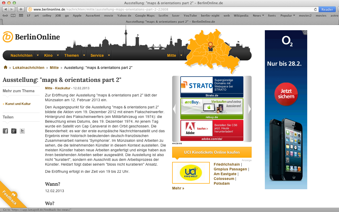
Task: Go back with Safari's back arrow
Action: (6, 9)
